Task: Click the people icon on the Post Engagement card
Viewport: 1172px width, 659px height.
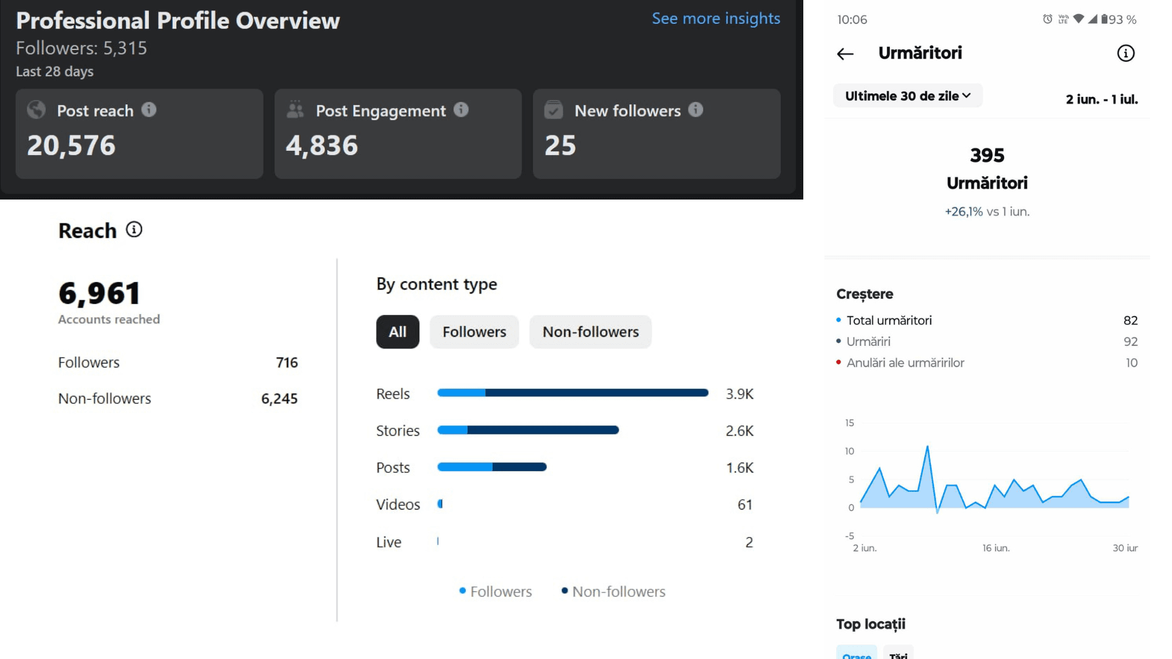Action: pyautogui.click(x=295, y=110)
